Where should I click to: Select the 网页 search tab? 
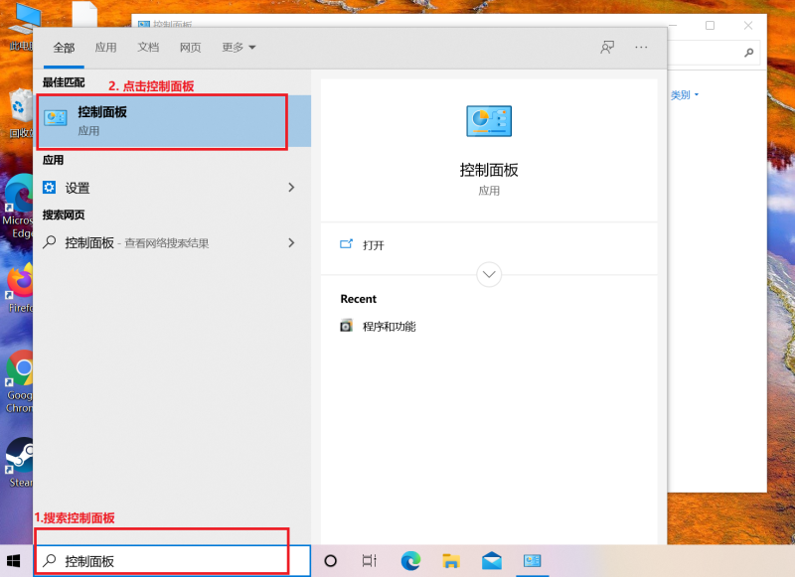[191, 47]
